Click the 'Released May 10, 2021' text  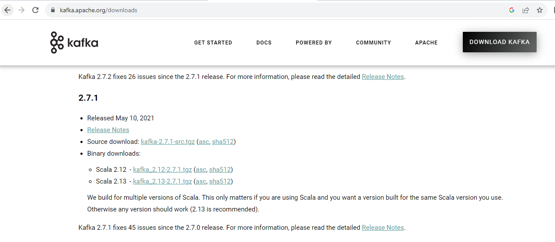121,118
